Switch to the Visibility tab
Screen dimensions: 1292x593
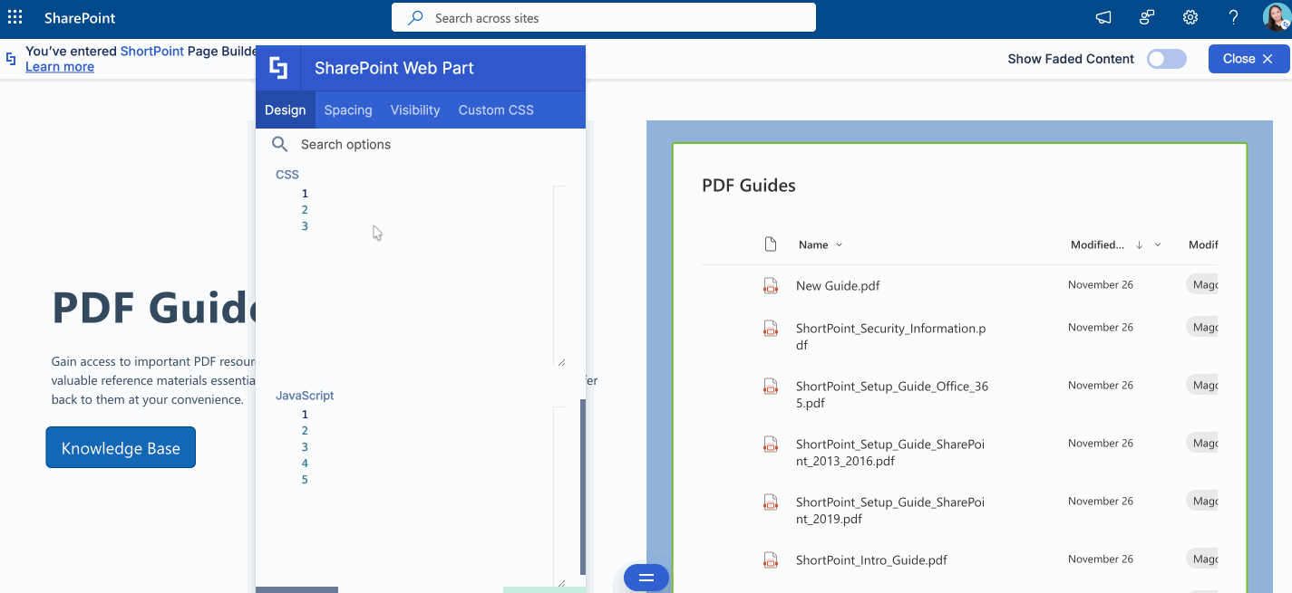[x=415, y=110]
